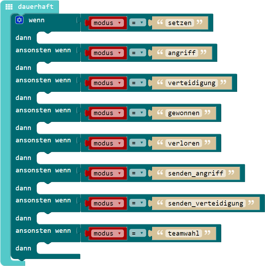Edit the "teamwahl" text field

(x=184, y=234)
